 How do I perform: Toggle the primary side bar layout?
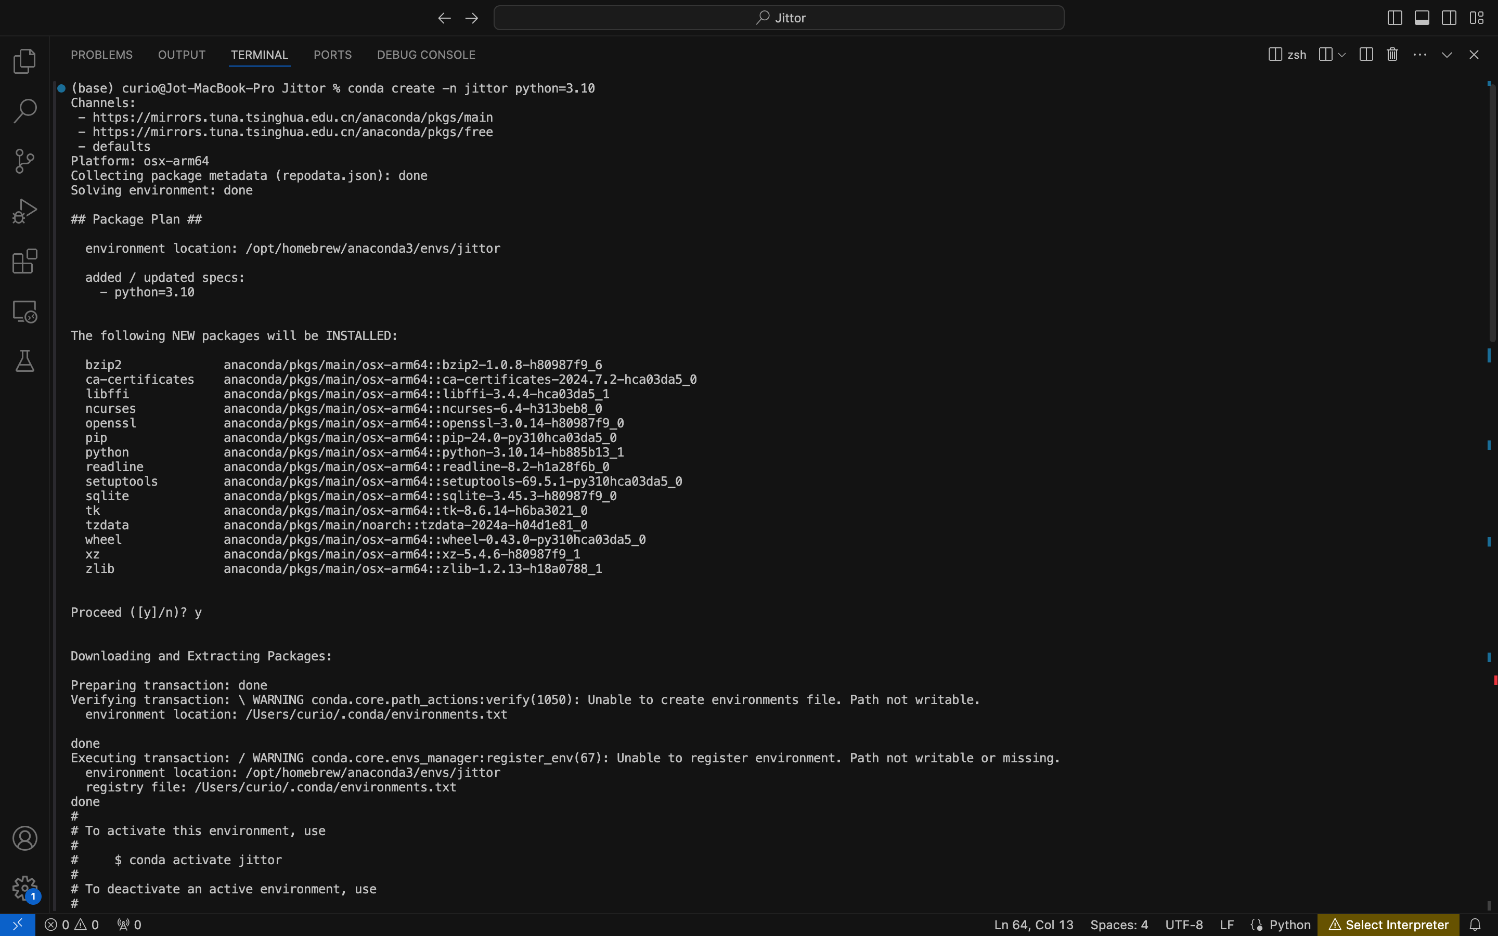point(1394,18)
